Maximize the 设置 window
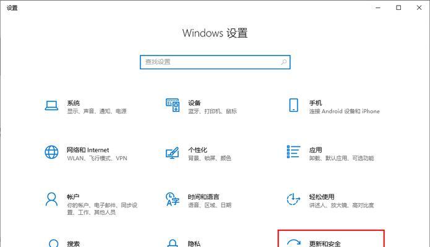The width and height of the screenshot is (430, 247). click(398, 7)
